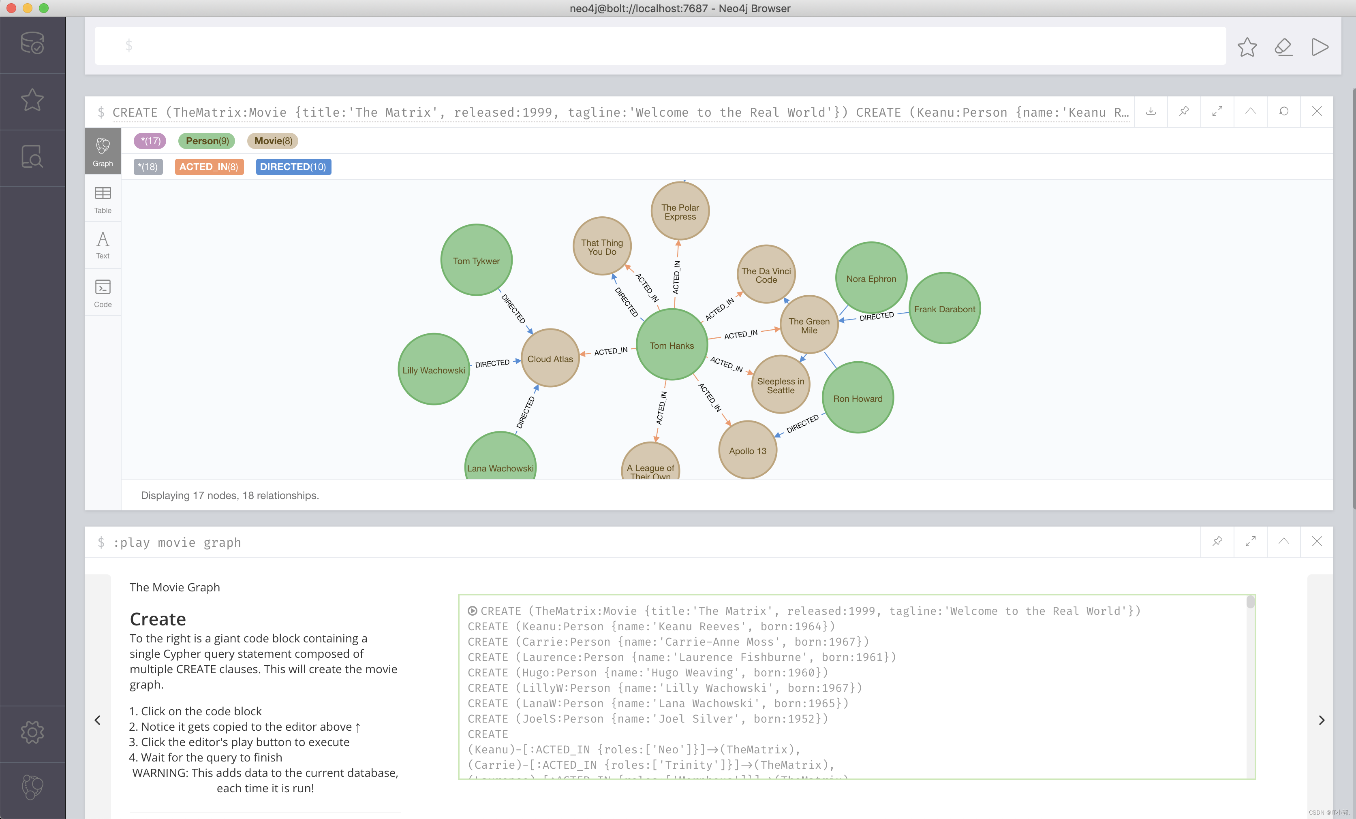Save editor query as favorite star
Screen dimensions: 1356x819
[x=1247, y=47]
